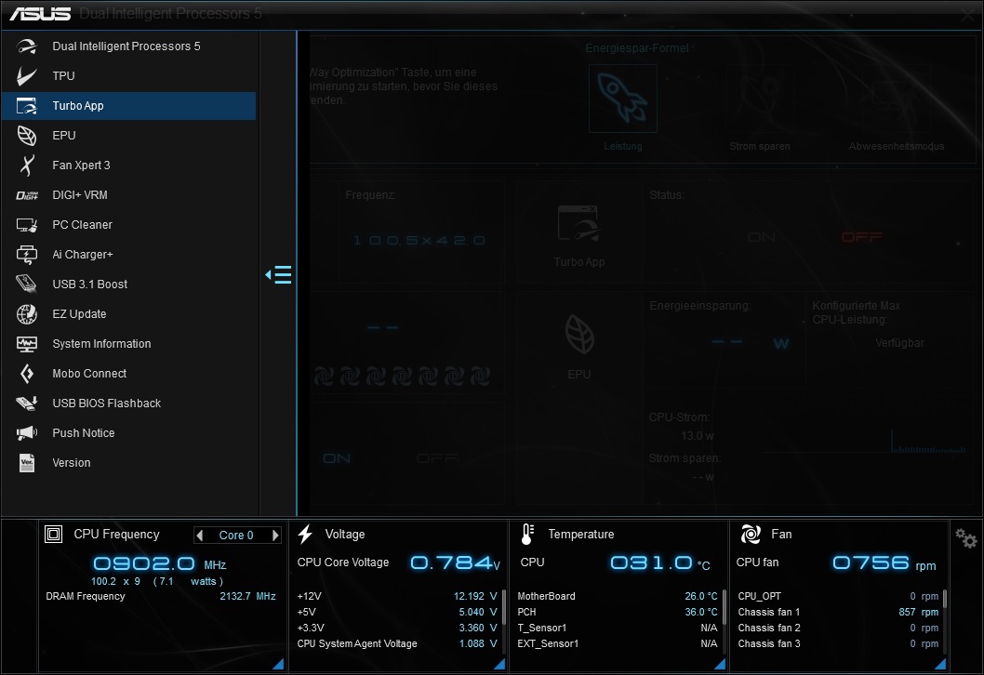Expand the Voltage panel corner triangle
The height and width of the screenshot is (675, 984).
(499, 664)
